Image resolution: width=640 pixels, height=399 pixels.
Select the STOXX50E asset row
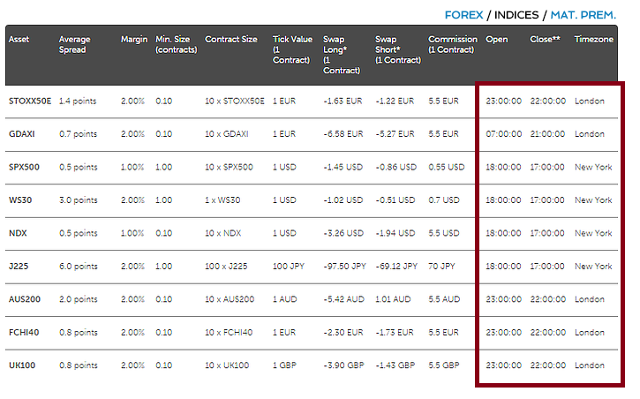coord(30,102)
